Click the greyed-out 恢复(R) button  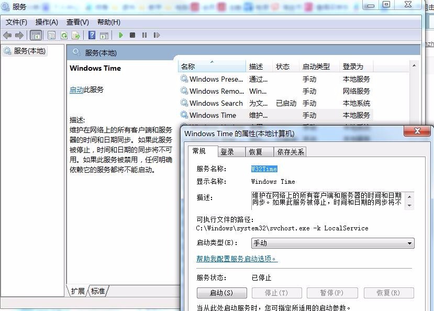click(x=389, y=293)
